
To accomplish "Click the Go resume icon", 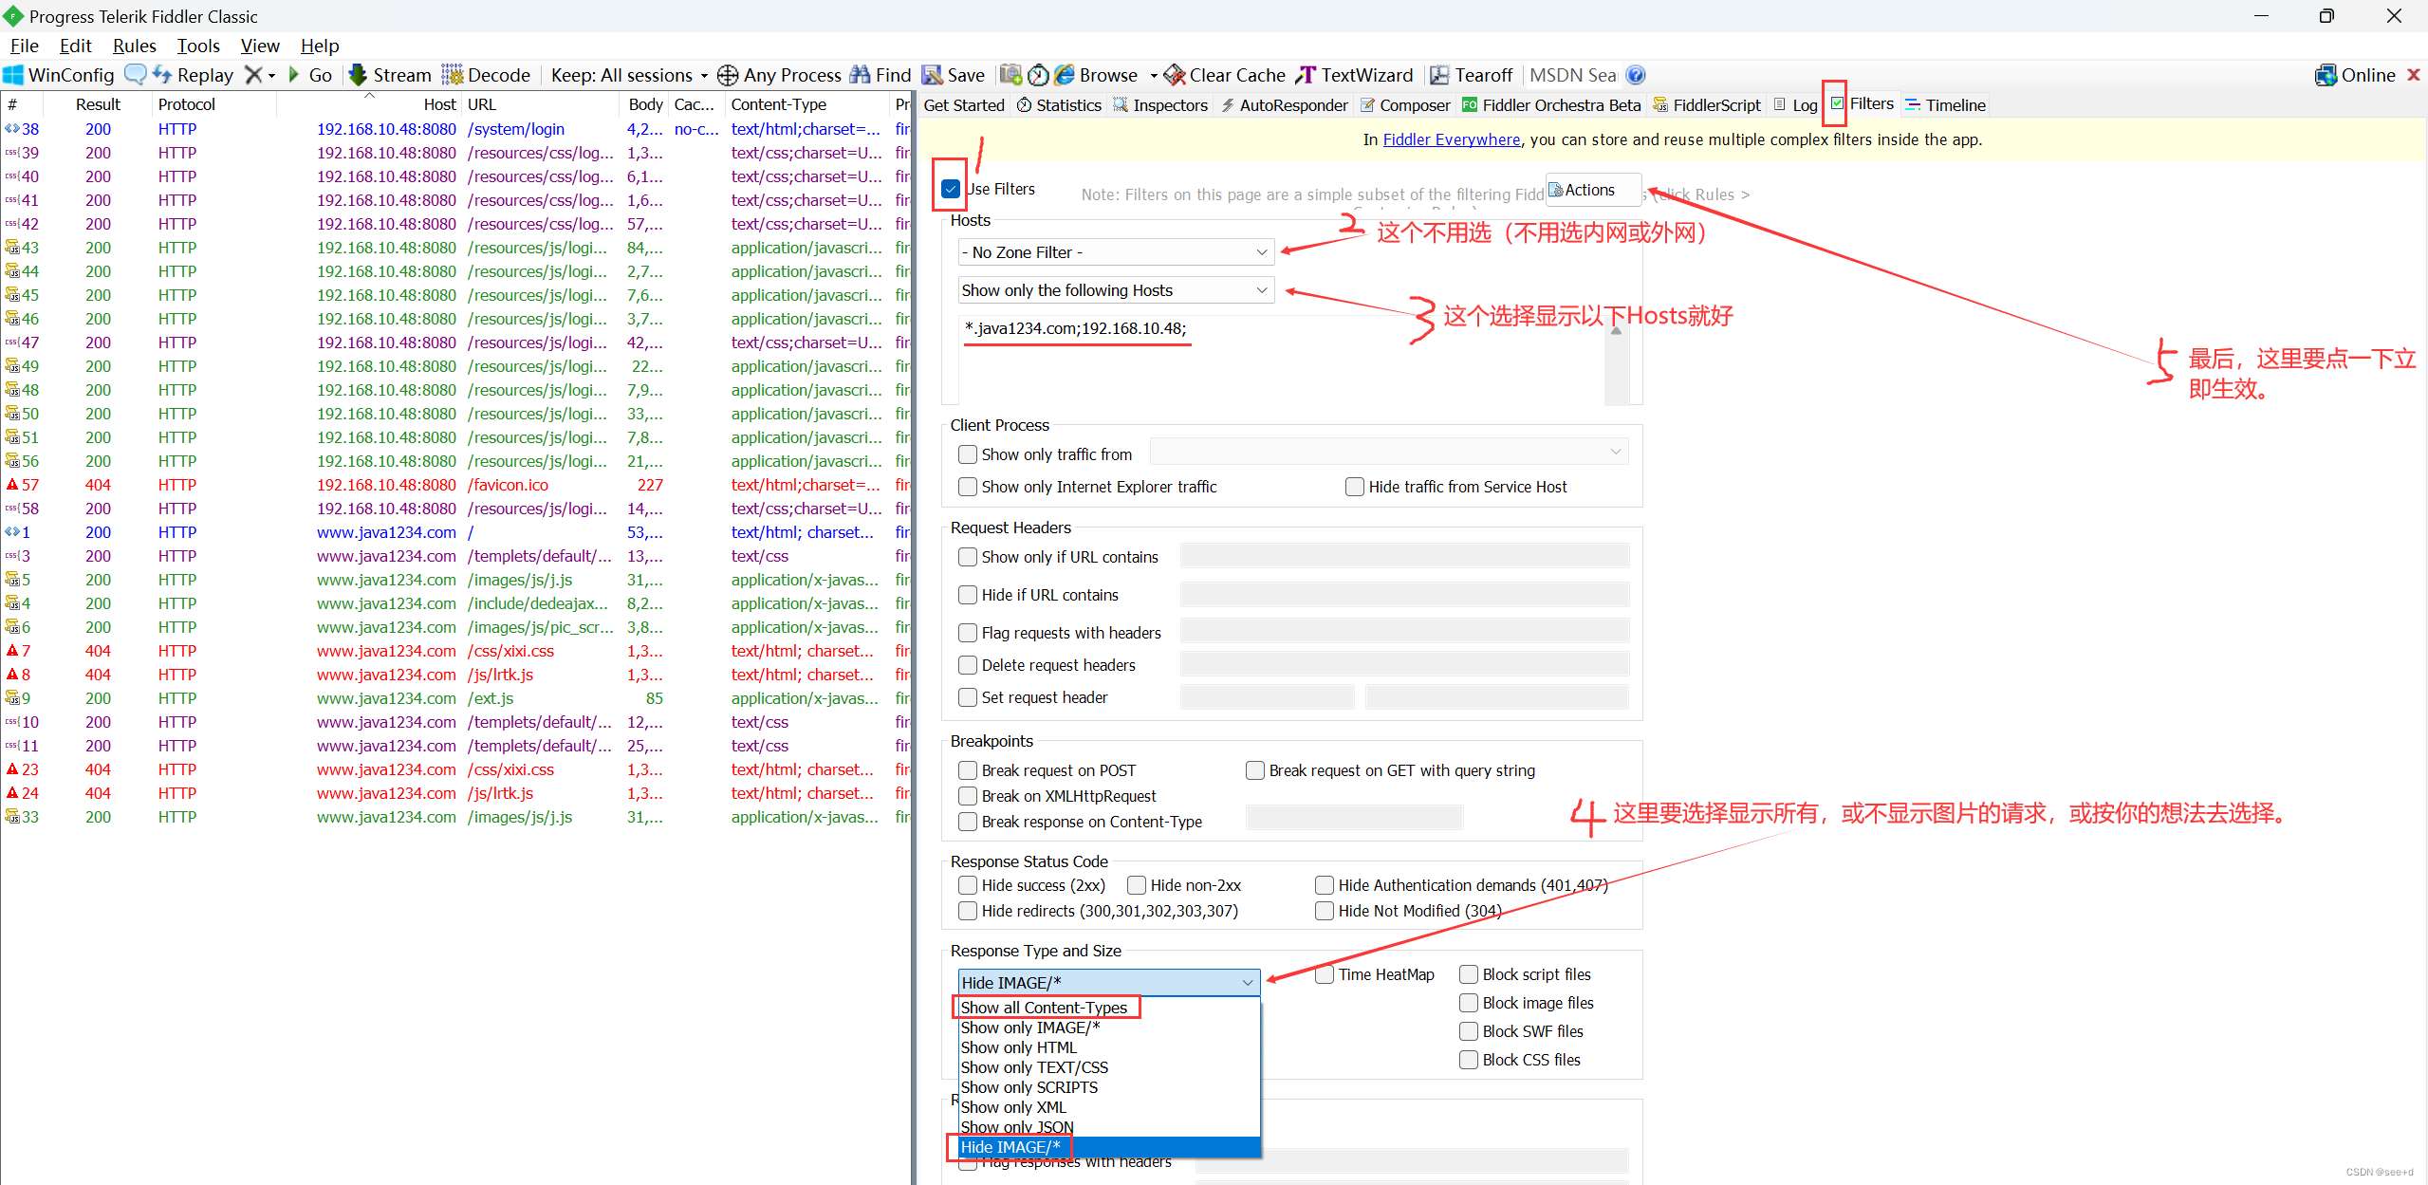I will pyautogui.click(x=293, y=75).
